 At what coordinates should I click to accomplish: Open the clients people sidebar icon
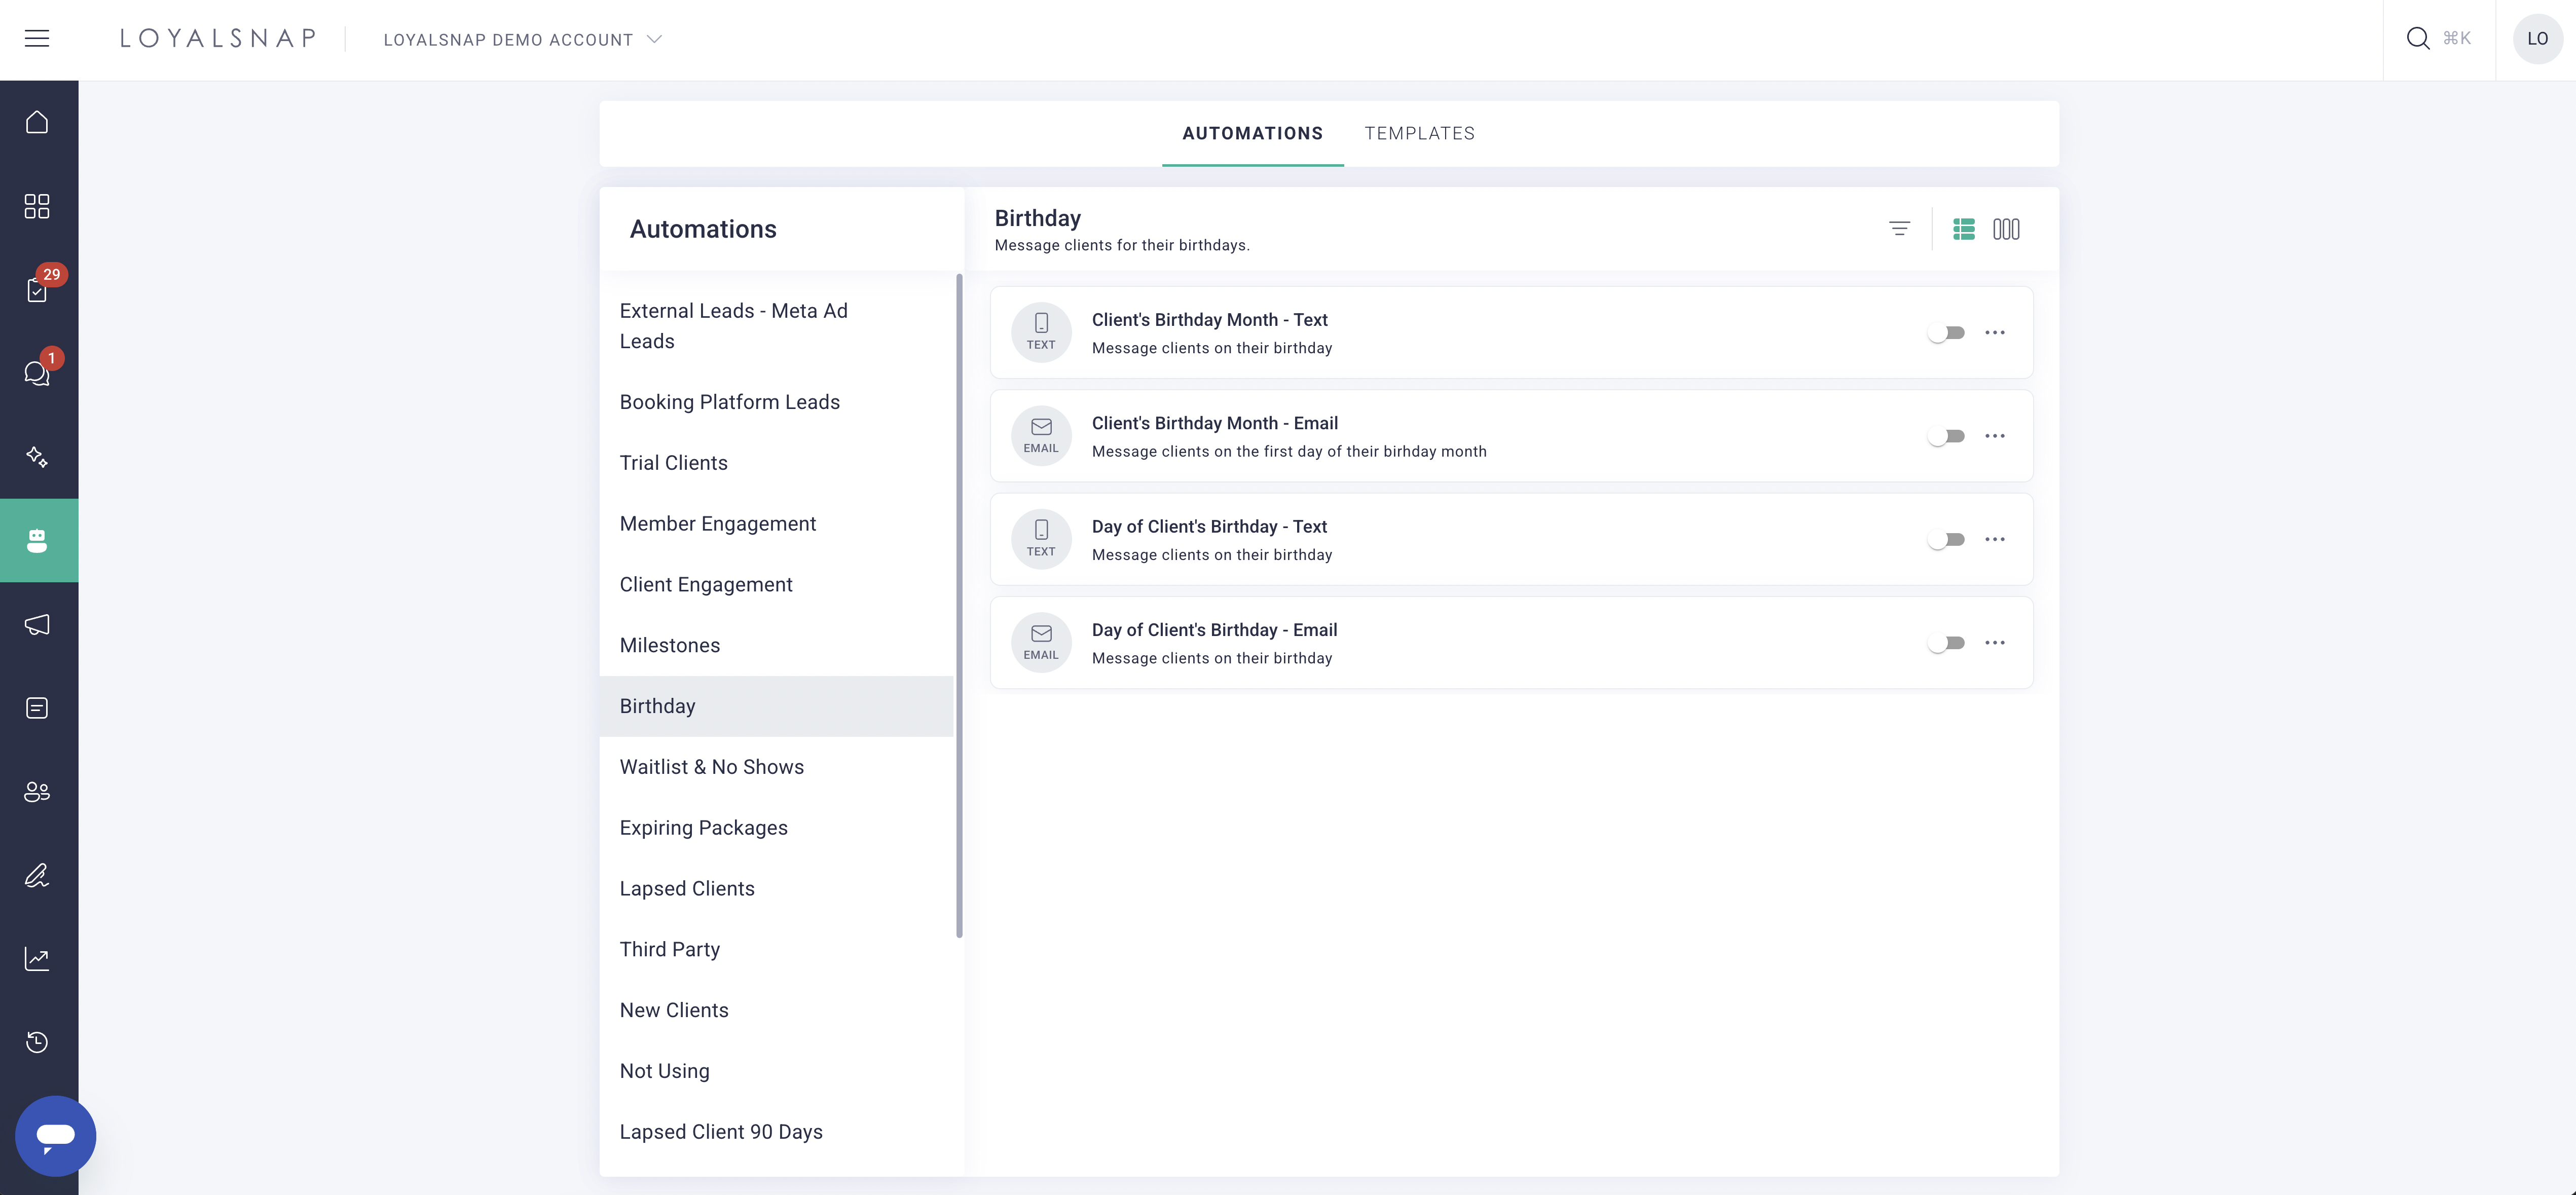(x=37, y=792)
